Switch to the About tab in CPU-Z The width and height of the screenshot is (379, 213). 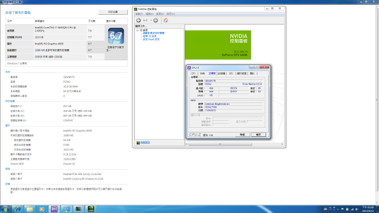click(252, 73)
